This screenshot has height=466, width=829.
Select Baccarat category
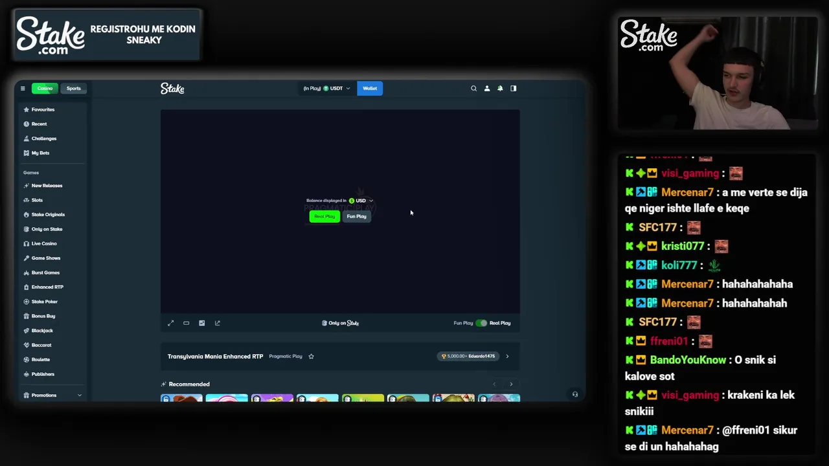[41, 345]
